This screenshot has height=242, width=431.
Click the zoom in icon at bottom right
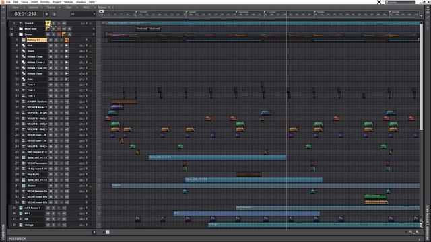[x=417, y=232]
